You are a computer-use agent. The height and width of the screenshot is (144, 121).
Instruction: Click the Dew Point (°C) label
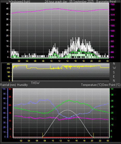tap(111, 85)
